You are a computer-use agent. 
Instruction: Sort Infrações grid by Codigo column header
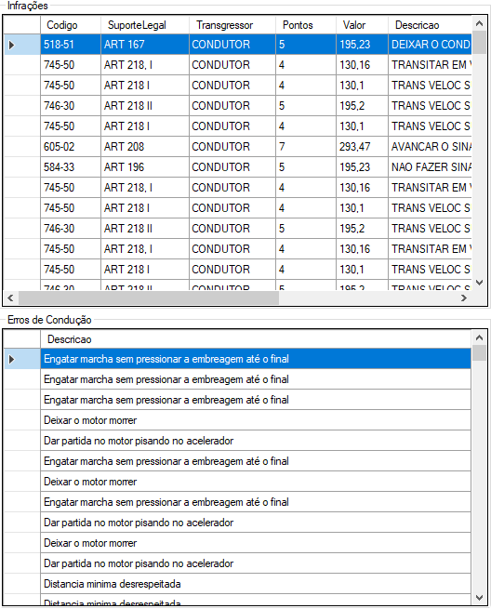pos(71,25)
